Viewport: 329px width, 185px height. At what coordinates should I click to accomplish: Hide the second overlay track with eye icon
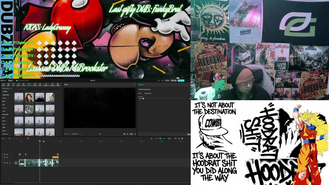(7, 157)
